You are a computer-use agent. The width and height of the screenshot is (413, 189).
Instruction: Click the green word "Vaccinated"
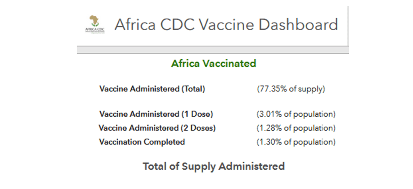point(233,64)
